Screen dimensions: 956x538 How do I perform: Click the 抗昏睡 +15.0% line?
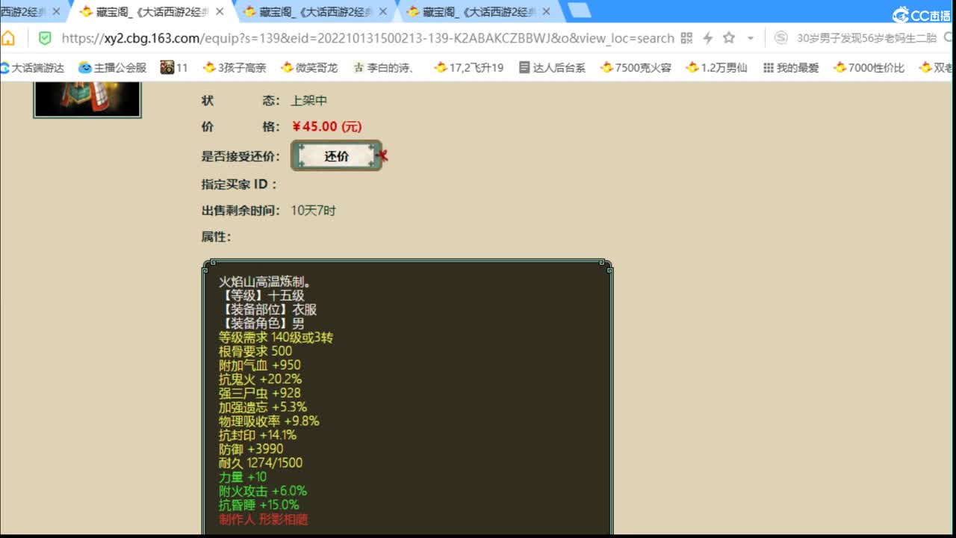tap(259, 505)
